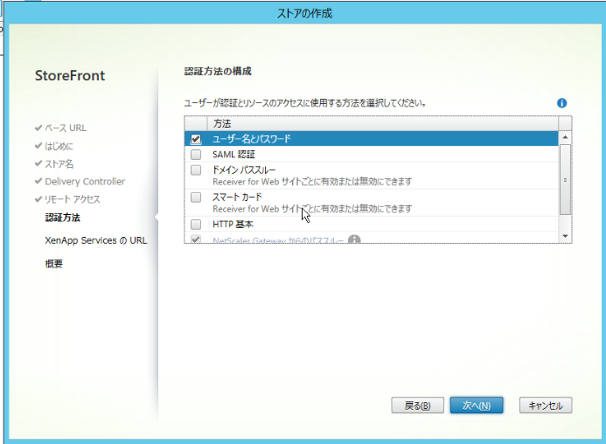
Task: Select the HTTP 基本 row text
Action: tap(233, 225)
